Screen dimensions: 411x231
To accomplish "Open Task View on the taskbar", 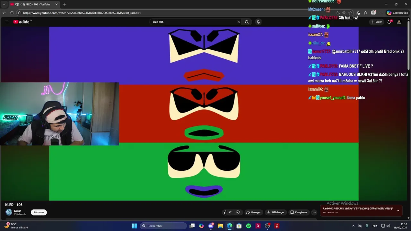I will tap(192, 226).
